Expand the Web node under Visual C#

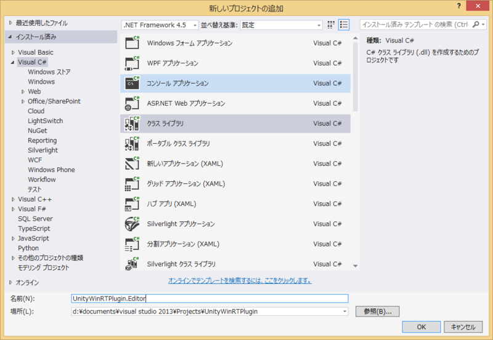tap(23, 92)
